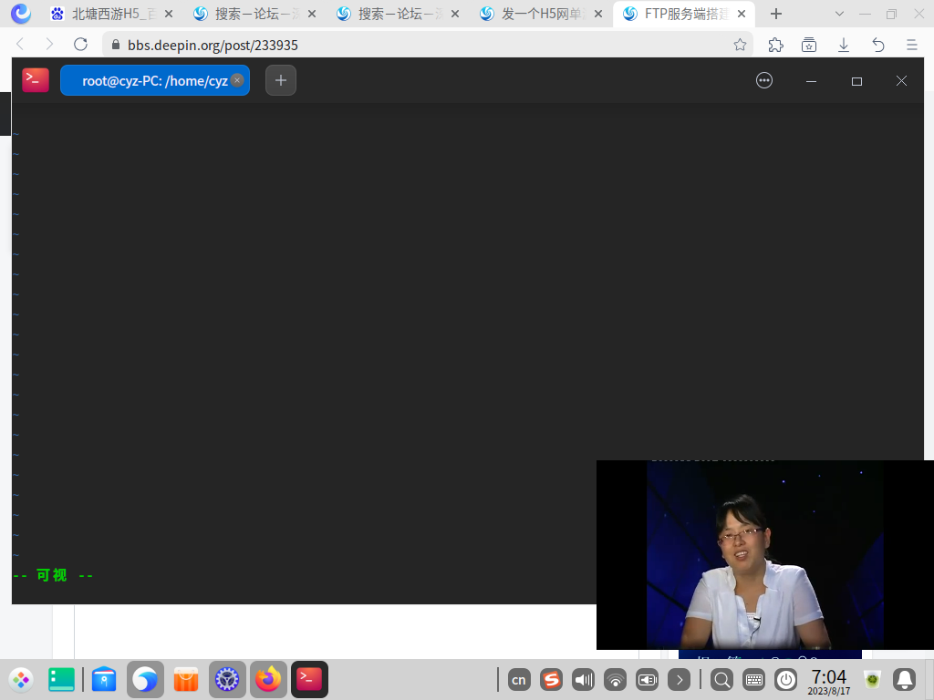Open a new browser tab
Image resolution: width=934 pixels, height=700 pixels.
(x=776, y=14)
